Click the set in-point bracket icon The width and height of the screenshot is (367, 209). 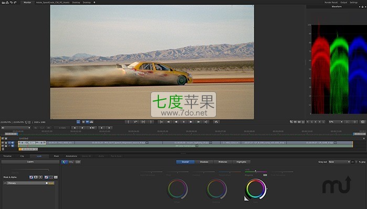click(x=128, y=122)
